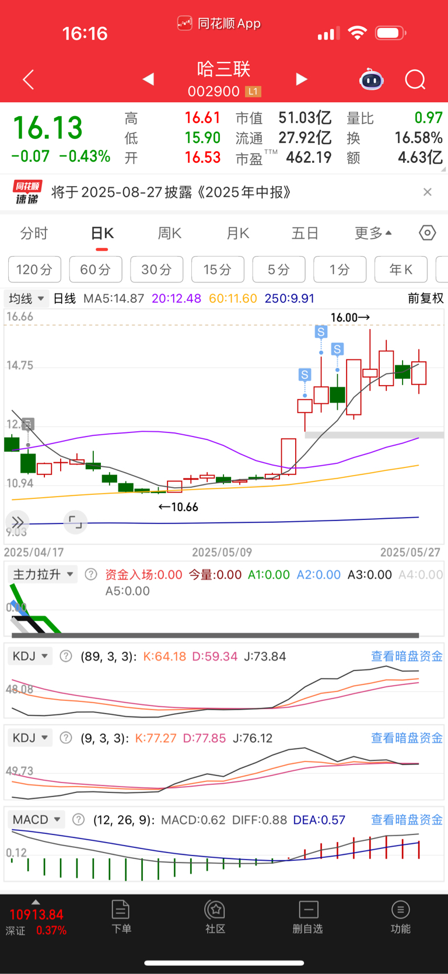Viewport: 448px width, 974px height.
Task: Choose the 60分 period button
Action: click(x=96, y=270)
